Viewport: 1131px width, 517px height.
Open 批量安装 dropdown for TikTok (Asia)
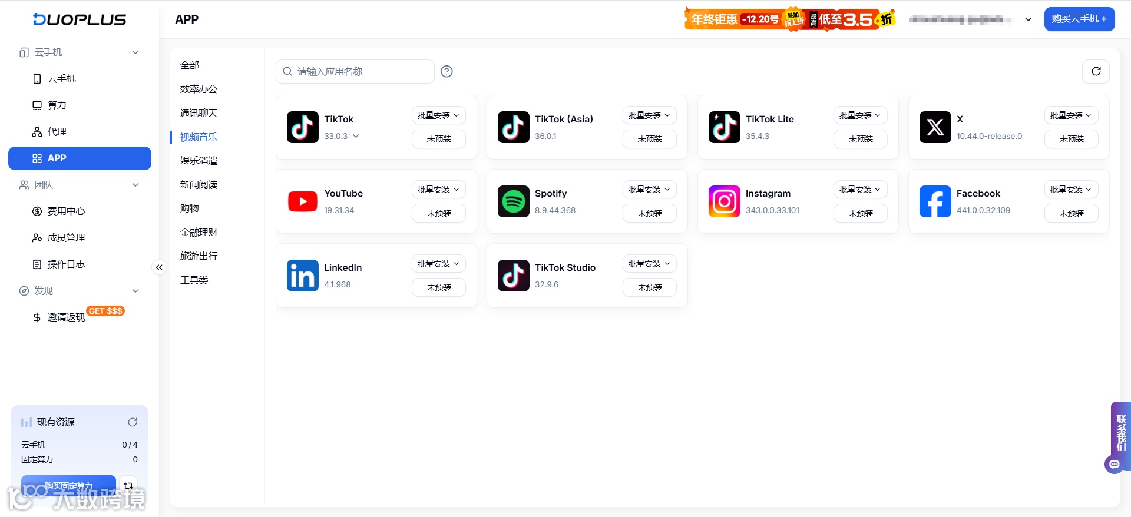(649, 115)
